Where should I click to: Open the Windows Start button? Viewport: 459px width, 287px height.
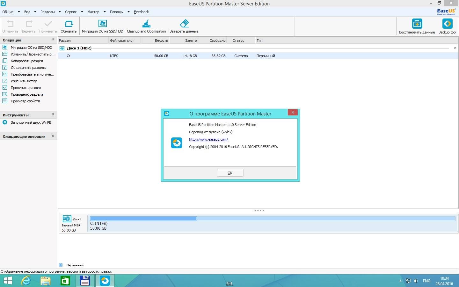coord(8,281)
